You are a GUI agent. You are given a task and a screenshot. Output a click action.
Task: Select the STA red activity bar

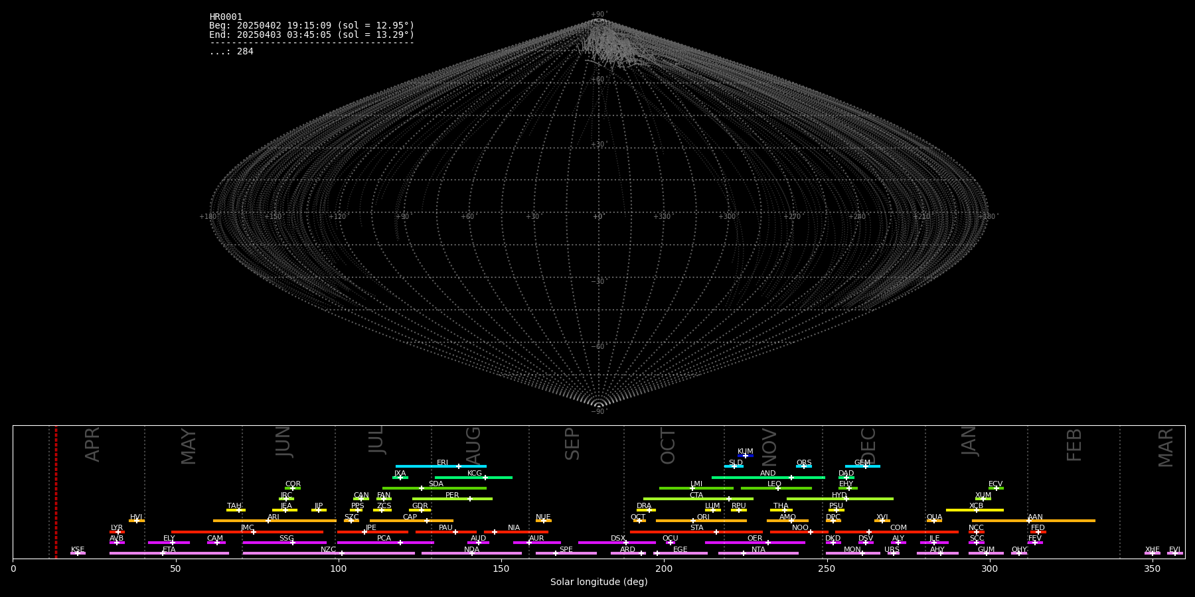[696, 532]
